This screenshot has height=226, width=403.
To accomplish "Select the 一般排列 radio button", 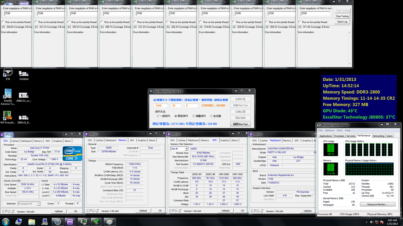I will click(x=158, y=116).
